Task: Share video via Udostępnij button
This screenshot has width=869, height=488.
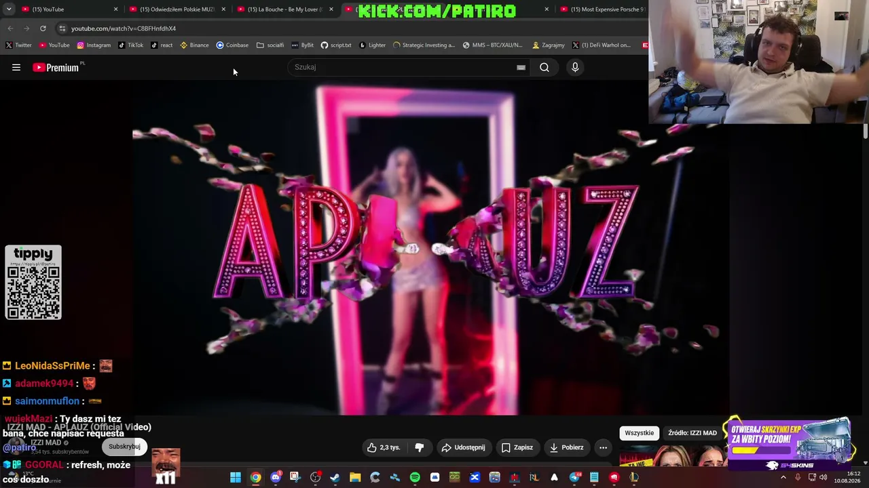Action: (x=463, y=447)
